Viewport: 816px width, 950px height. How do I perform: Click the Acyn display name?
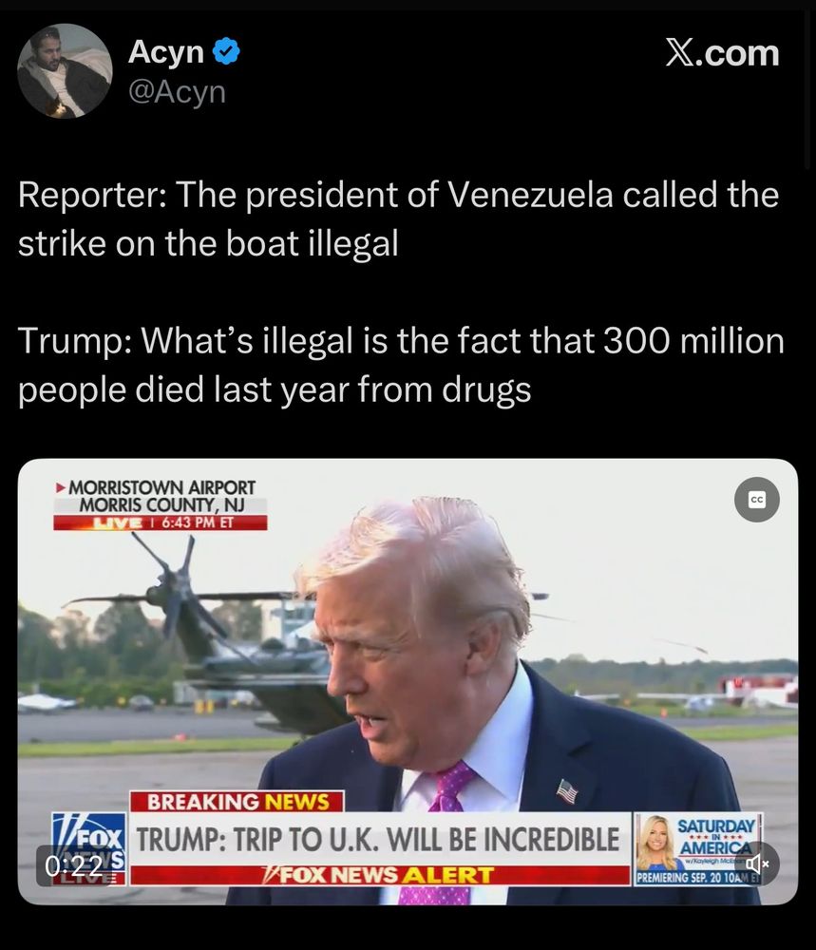[x=165, y=51]
